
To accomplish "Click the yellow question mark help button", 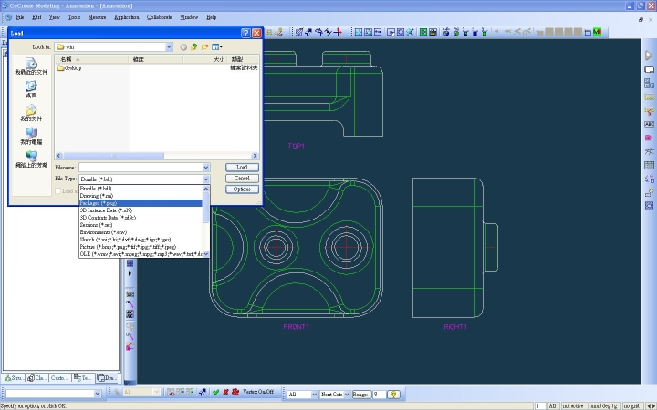I will point(393,395).
